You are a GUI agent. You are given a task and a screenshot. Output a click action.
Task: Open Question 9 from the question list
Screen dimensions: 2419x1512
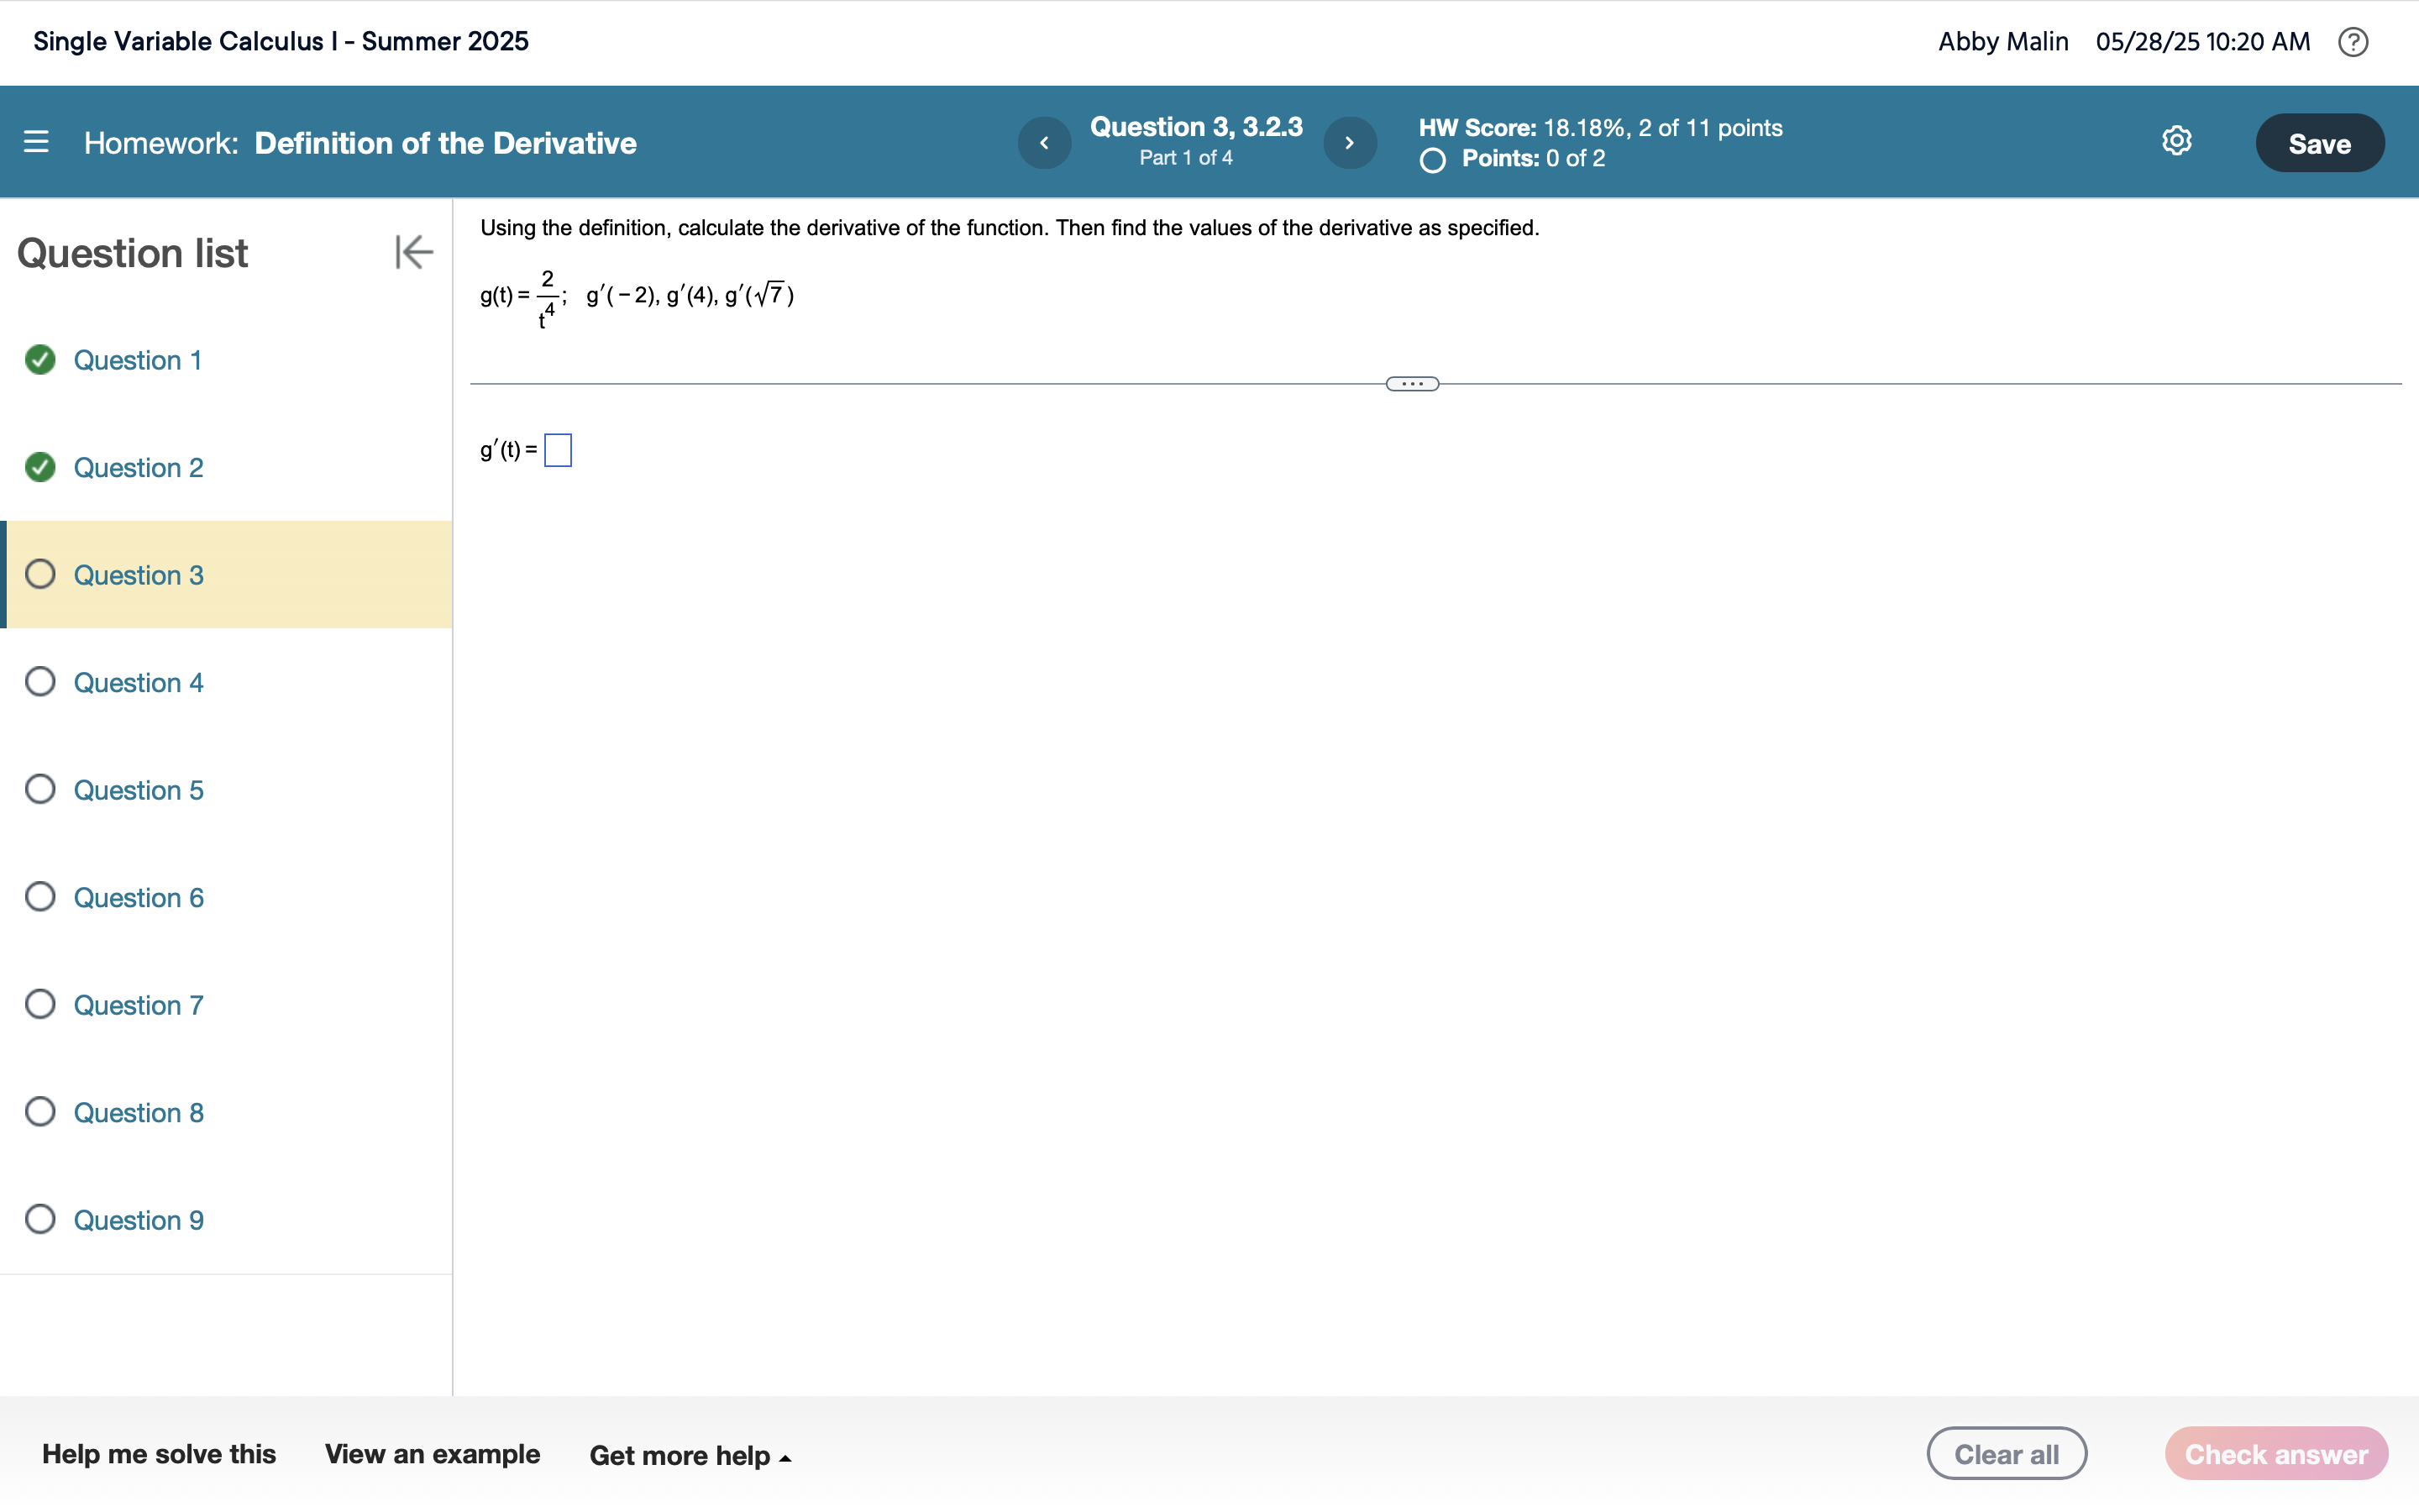pos(139,1219)
